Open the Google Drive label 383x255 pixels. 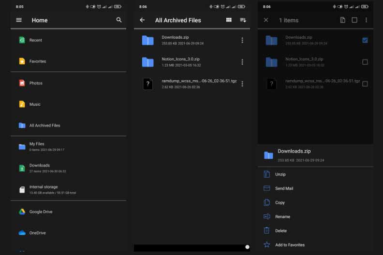click(x=41, y=212)
